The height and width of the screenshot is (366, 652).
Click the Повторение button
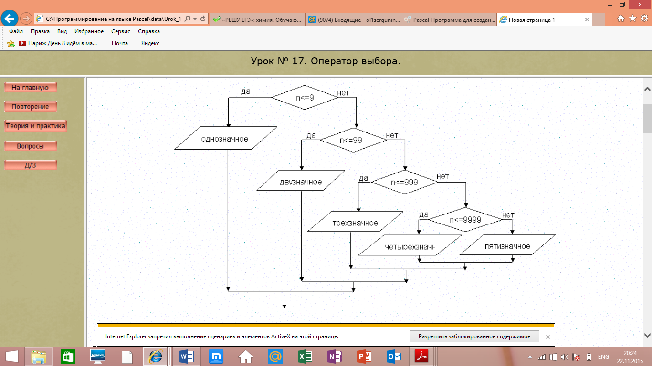(30, 106)
